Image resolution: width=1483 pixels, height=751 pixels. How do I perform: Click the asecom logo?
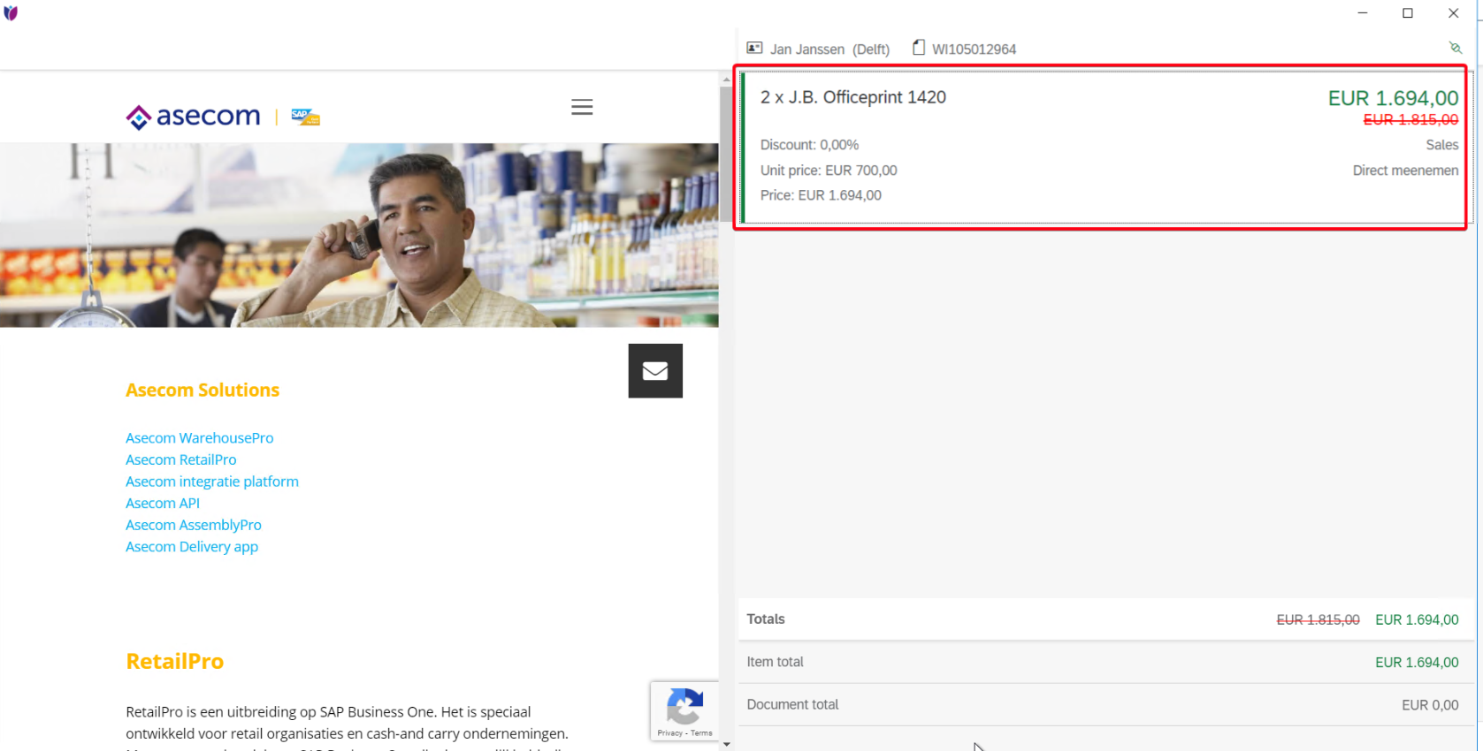point(193,117)
